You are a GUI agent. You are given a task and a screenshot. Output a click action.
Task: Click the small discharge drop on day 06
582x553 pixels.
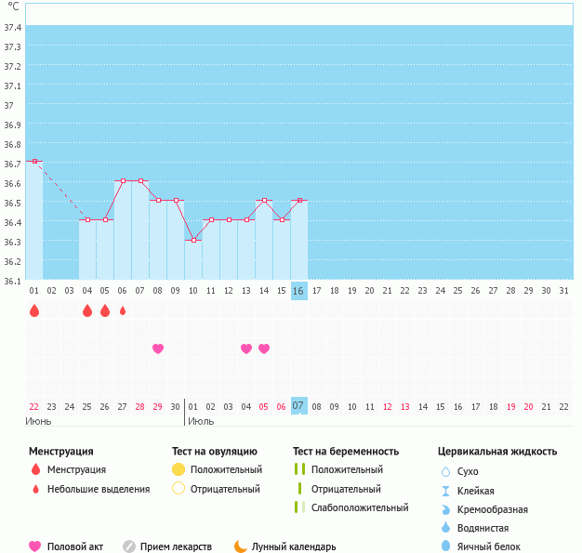(123, 310)
